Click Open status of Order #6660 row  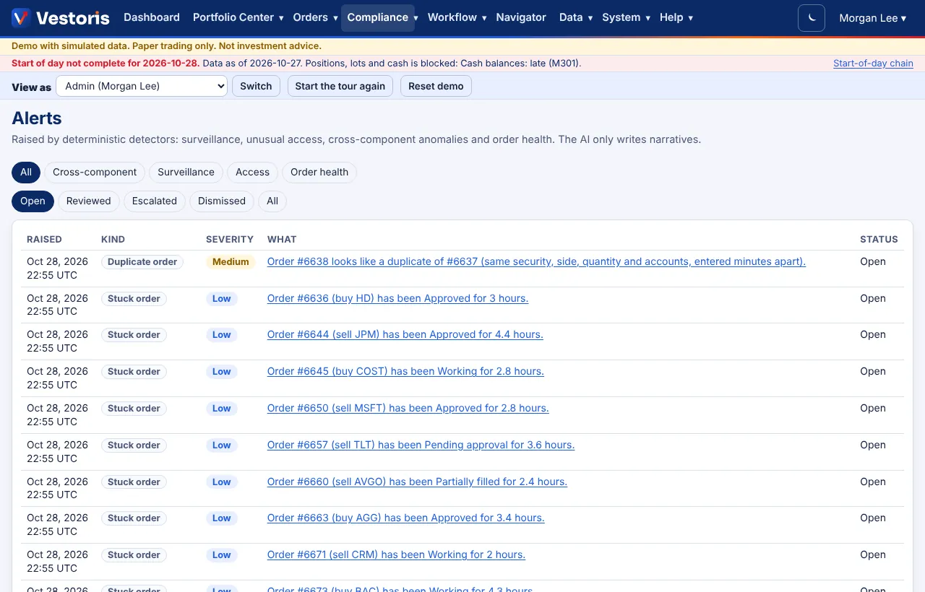873,482
